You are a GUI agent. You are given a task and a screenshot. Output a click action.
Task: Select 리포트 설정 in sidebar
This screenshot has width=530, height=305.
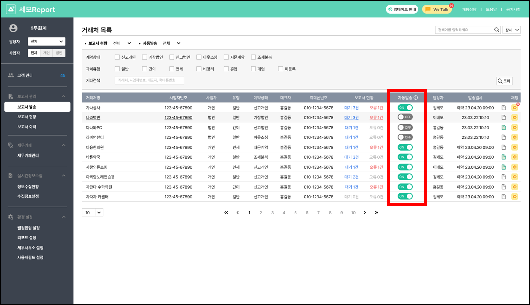[27, 238]
